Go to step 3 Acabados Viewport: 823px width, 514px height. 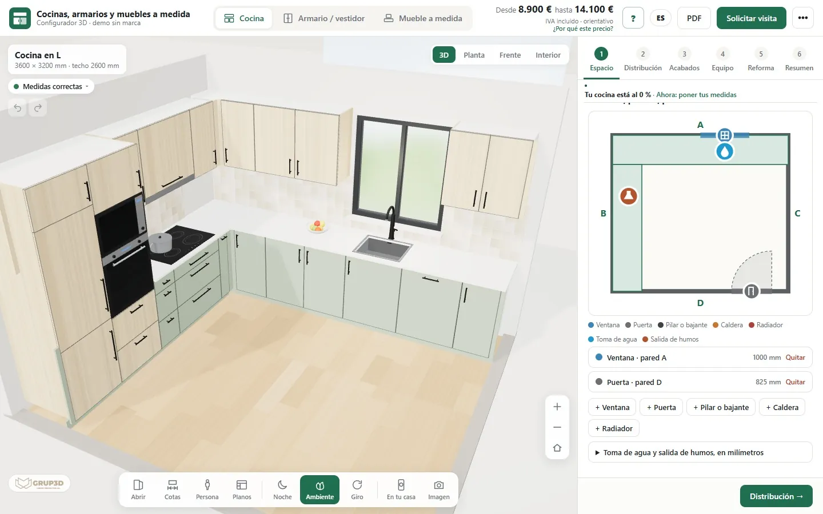(x=684, y=60)
